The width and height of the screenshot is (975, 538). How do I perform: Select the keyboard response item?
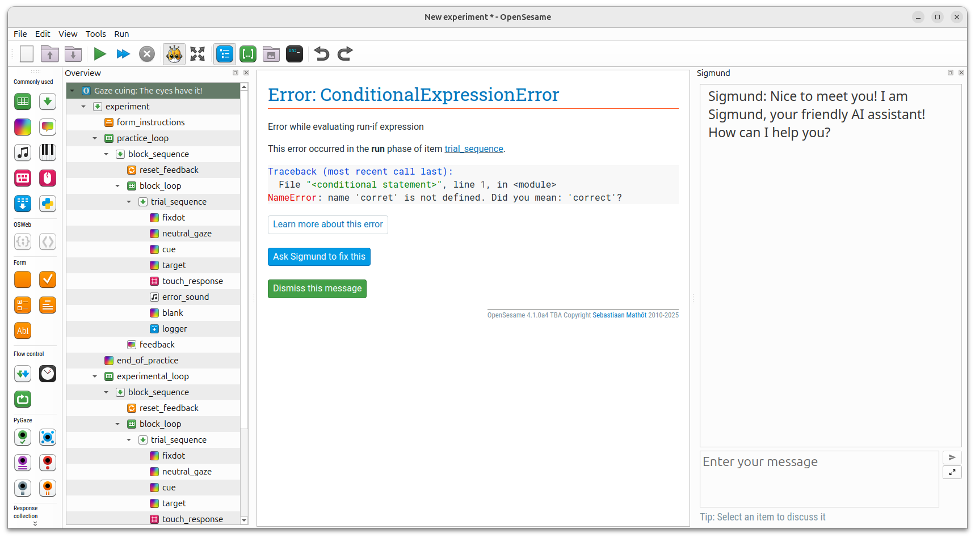tap(23, 178)
